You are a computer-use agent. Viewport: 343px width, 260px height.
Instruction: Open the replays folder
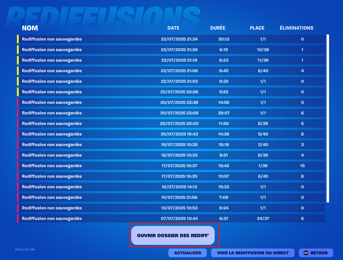point(173,235)
